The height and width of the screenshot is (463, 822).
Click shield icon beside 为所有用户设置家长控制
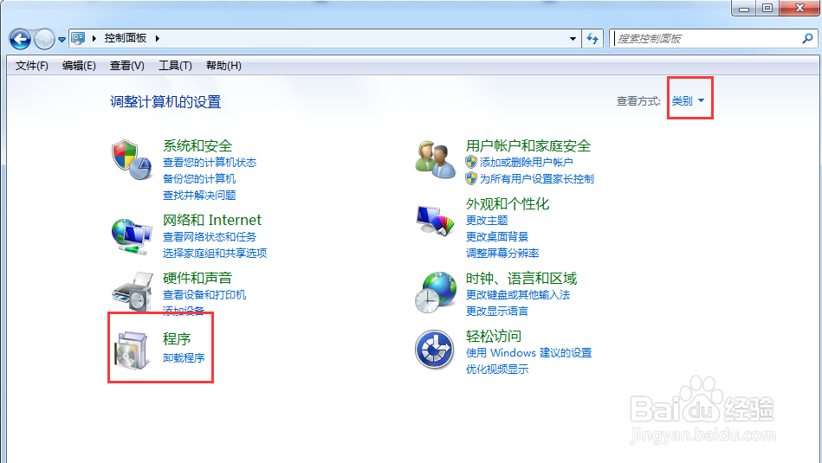coord(470,178)
